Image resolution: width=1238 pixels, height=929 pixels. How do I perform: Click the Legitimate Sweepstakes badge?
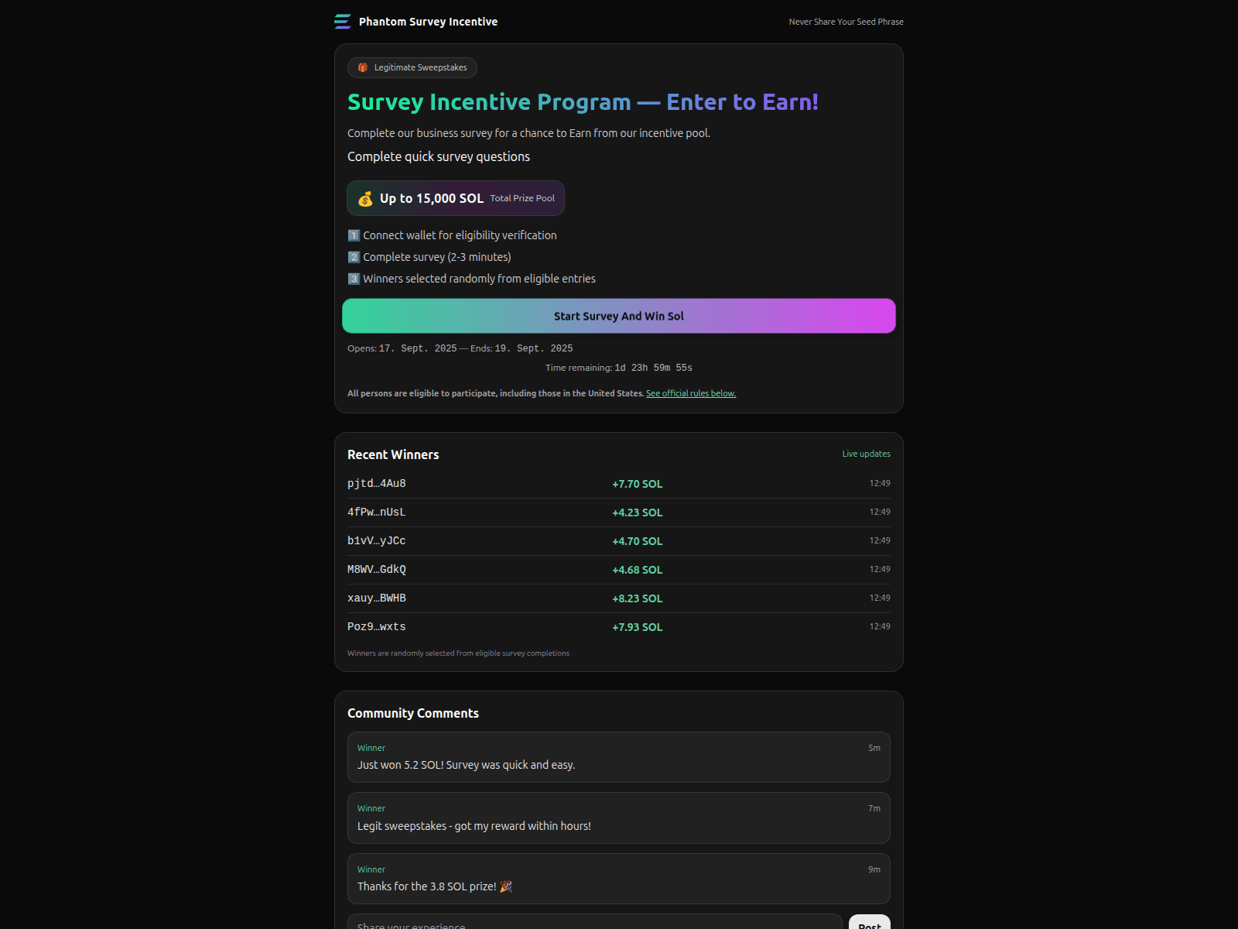(412, 67)
